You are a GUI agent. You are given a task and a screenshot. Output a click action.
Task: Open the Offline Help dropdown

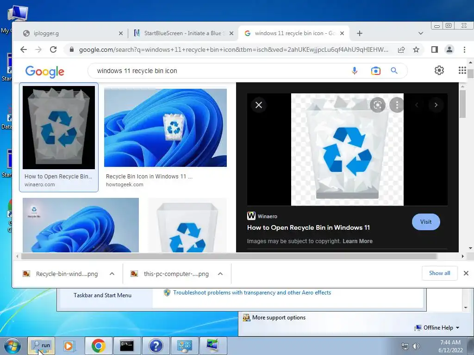(438, 328)
